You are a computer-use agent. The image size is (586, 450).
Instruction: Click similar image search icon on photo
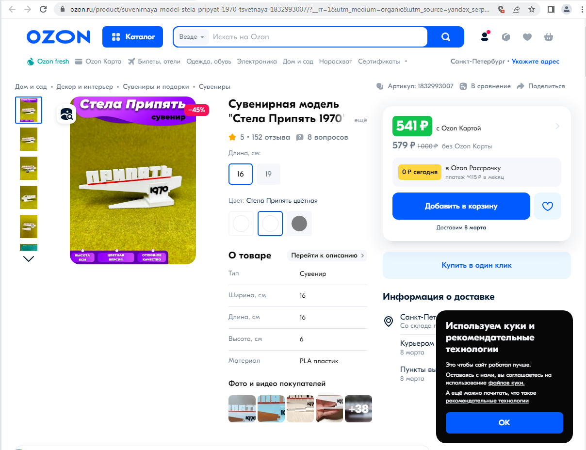tap(66, 114)
